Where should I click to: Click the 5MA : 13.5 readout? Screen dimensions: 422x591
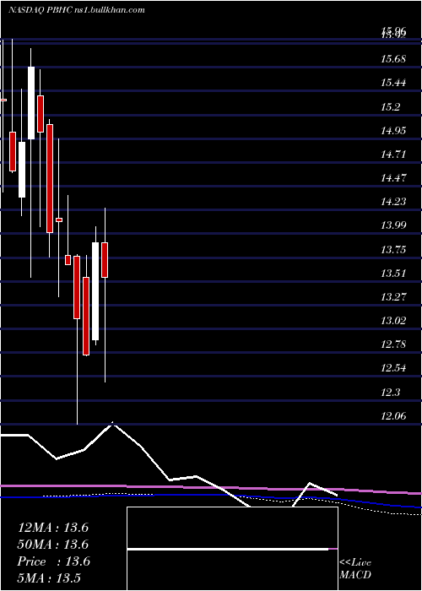click(49, 578)
